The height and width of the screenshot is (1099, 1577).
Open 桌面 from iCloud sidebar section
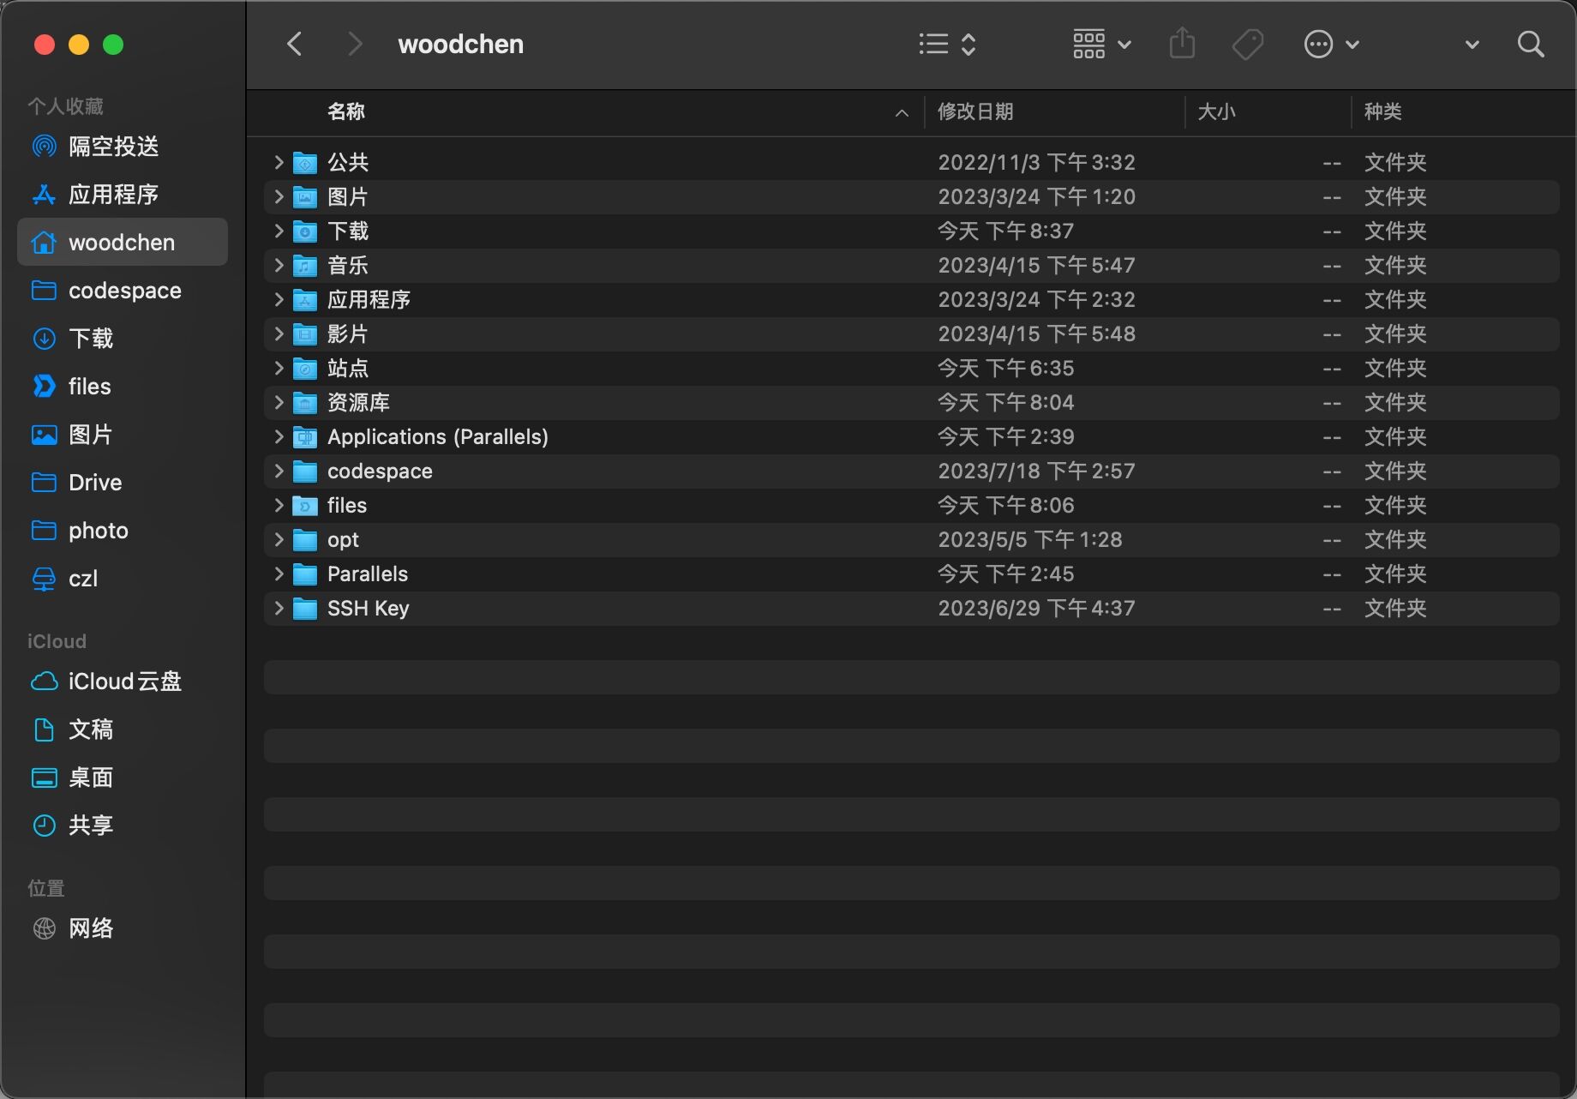tap(91, 778)
